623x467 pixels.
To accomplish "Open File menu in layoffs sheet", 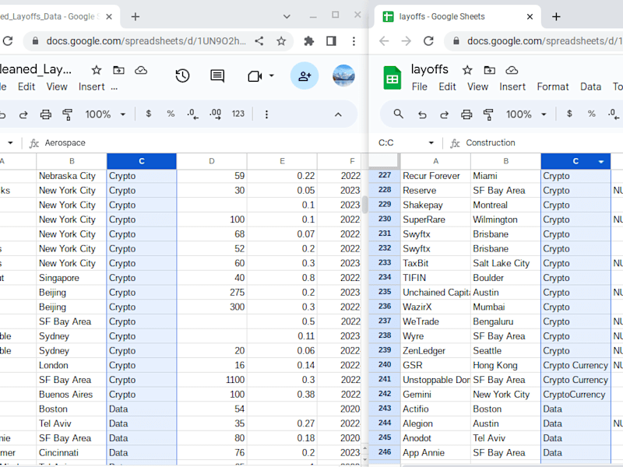I will (x=420, y=86).
